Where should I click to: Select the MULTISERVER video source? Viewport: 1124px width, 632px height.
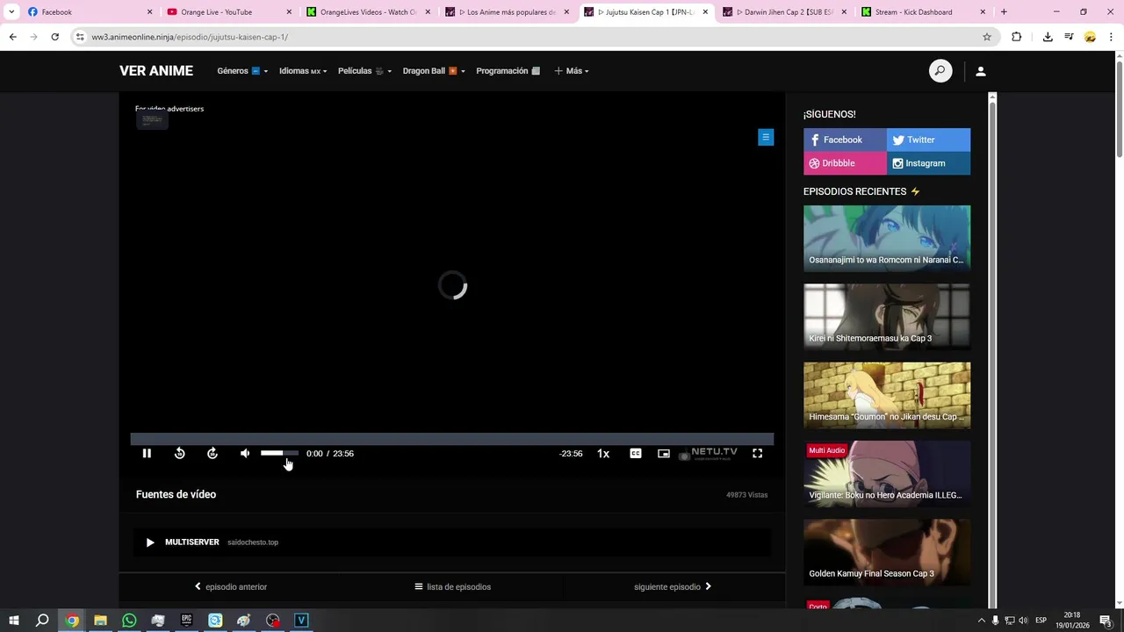tap(452, 542)
